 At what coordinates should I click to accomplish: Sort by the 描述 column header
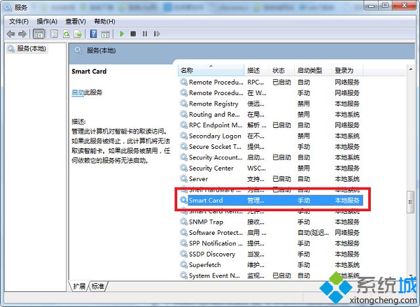[257, 70]
